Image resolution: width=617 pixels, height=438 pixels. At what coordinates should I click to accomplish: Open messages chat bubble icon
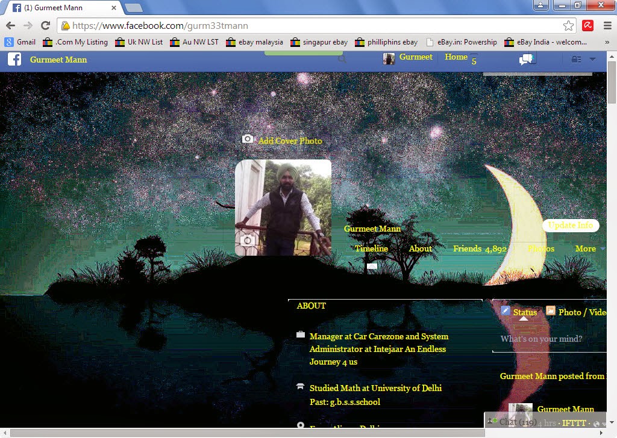(527, 60)
